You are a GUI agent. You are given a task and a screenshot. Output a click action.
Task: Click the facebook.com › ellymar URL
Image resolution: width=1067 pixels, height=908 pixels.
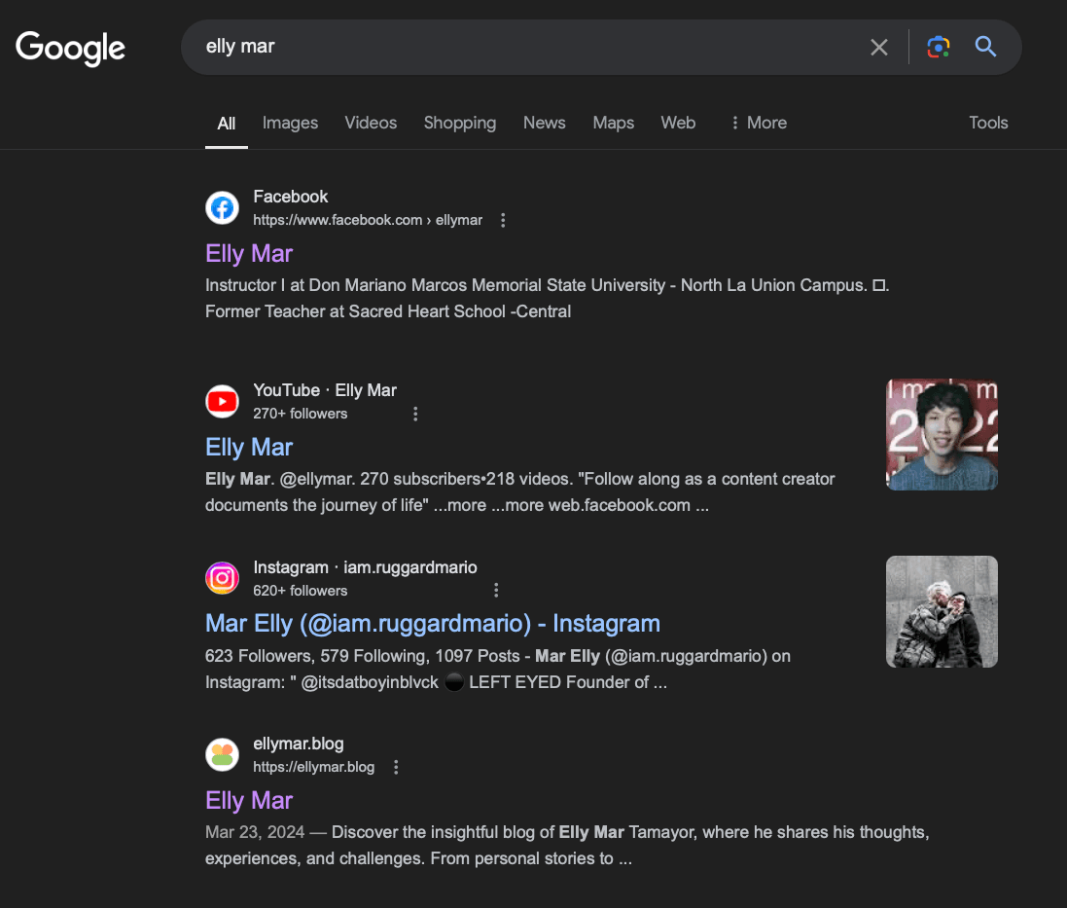coord(368,220)
